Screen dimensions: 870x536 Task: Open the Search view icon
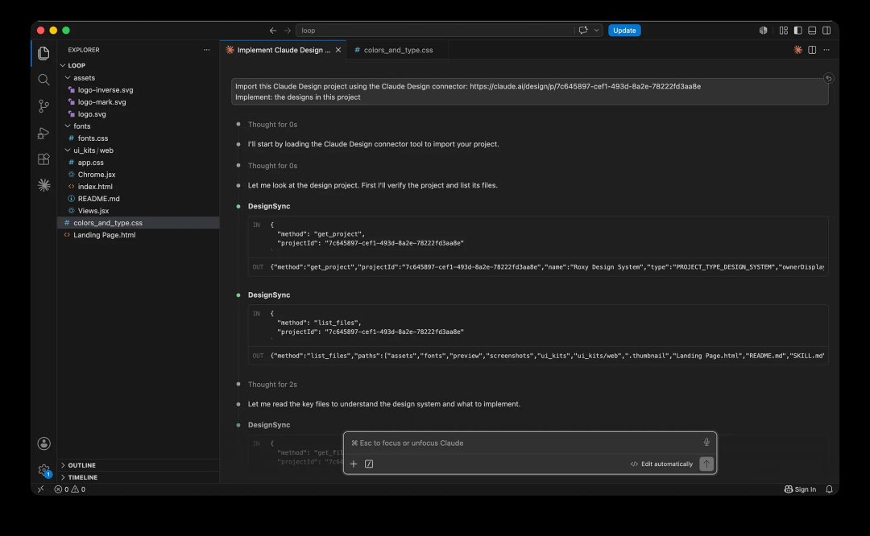coord(43,80)
